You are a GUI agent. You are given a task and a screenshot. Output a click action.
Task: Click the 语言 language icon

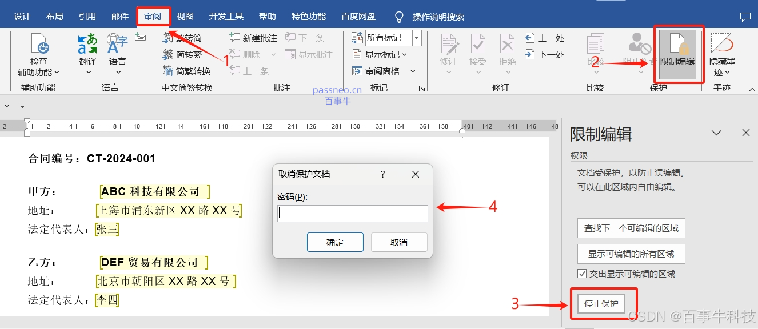point(117,44)
